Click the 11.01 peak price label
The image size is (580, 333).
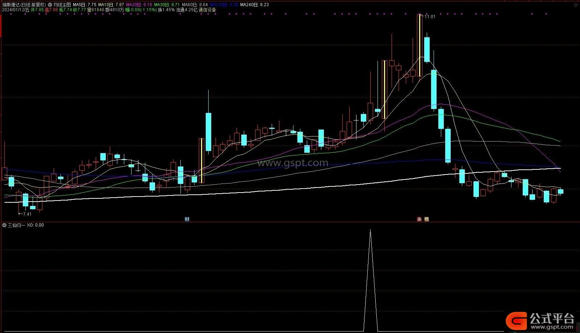(x=430, y=17)
